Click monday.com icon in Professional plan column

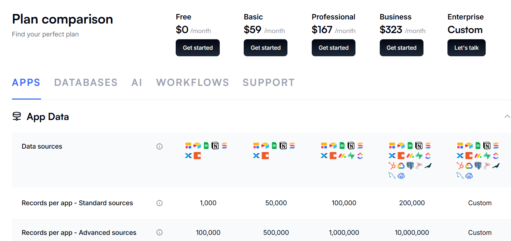(x=342, y=156)
